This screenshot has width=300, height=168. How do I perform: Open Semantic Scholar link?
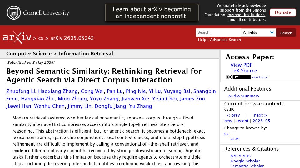tap(247, 166)
